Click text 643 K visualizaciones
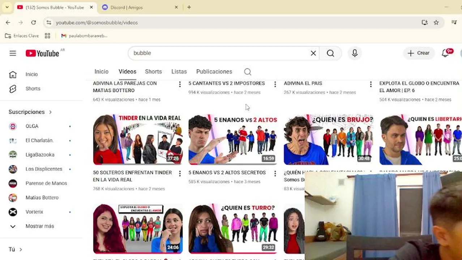The height and width of the screenshot is (260, 462). (x=114, y=100)
